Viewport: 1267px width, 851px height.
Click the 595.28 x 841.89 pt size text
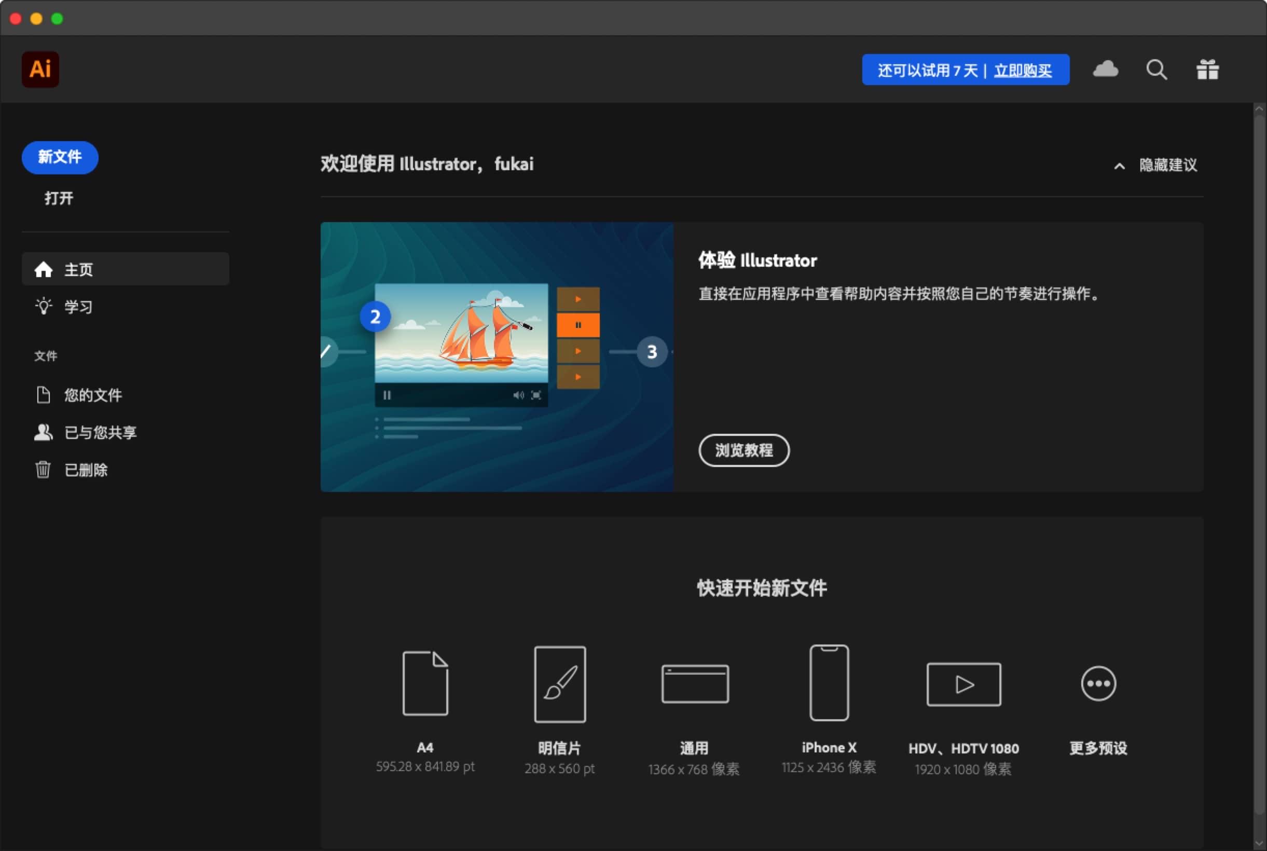click(425, 766)
